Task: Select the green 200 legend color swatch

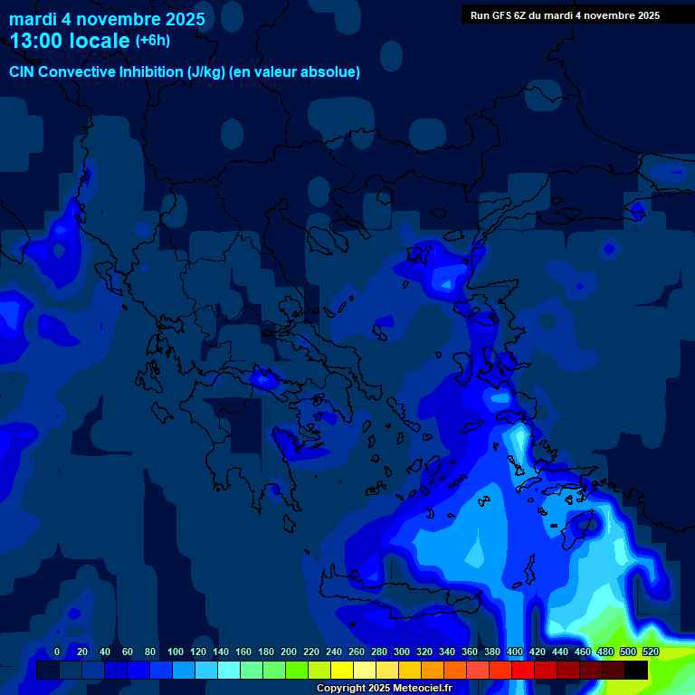Action: pos(274,671)
